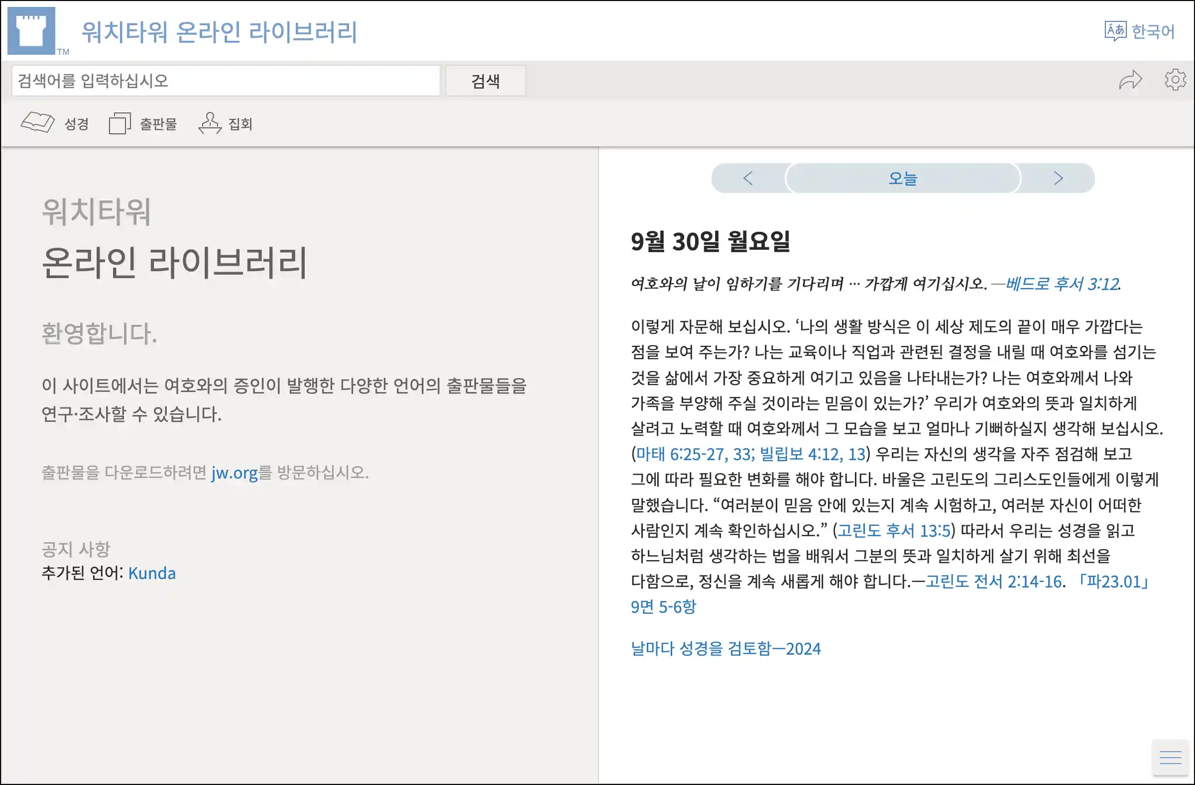The width and height of the screenshot is (1195, 785).
Task: Open 날마다 성경을 검토함—2024 link
Action: [x=725, y=649]
